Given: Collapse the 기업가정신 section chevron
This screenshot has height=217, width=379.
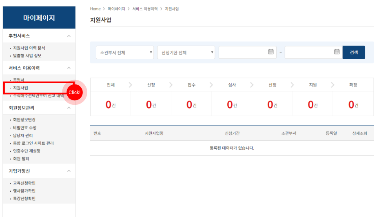Looking at the screenshot, I should [x=69, y=171].
